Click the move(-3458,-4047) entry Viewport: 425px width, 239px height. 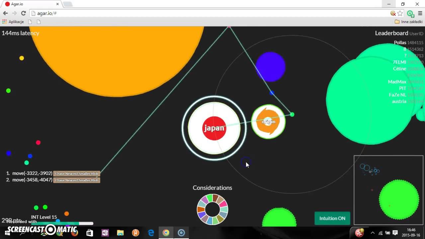(x=32, y=180)
